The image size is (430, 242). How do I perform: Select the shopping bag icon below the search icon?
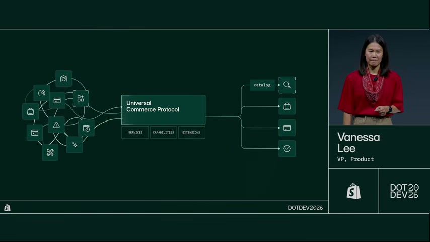coord(287,106)
